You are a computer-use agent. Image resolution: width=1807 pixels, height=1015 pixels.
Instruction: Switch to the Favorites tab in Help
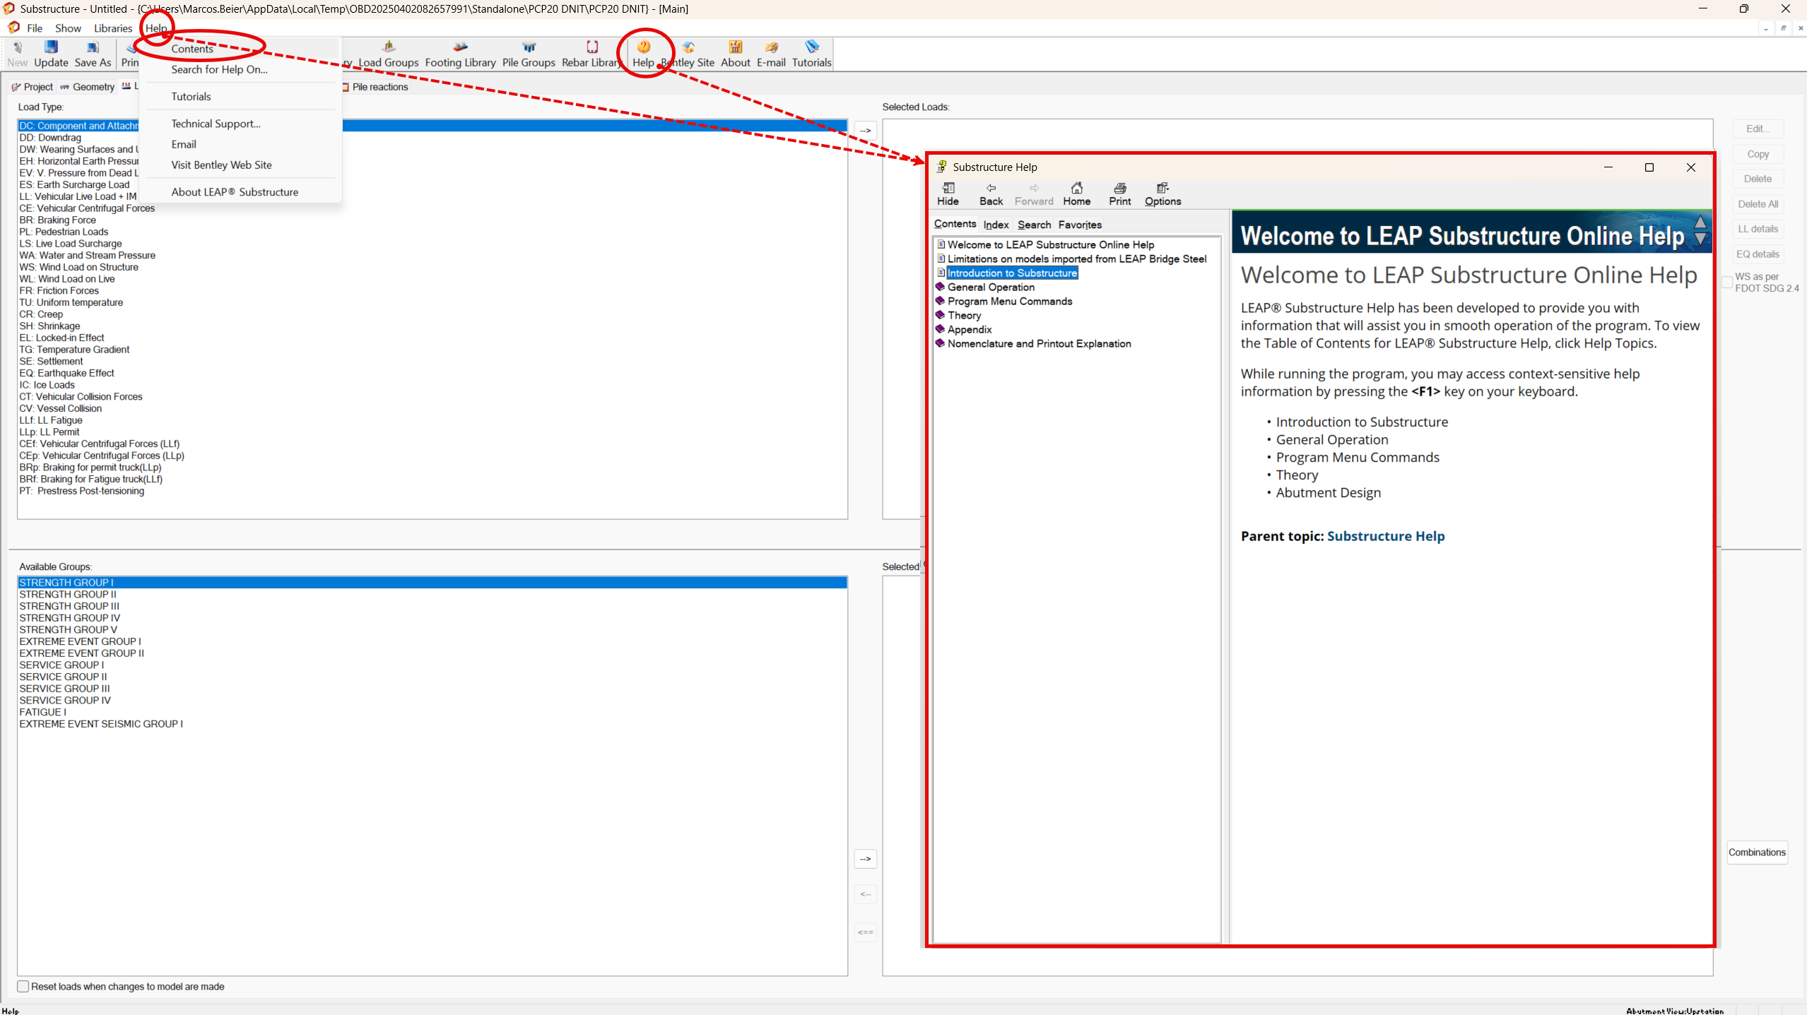click(1080, 225)
